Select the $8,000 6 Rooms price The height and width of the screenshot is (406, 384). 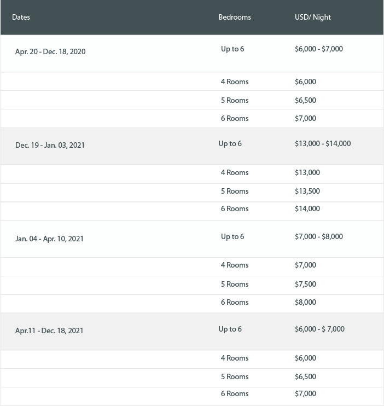[305, 302]
